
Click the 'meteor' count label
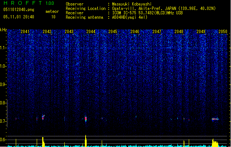tap(52, 11)
